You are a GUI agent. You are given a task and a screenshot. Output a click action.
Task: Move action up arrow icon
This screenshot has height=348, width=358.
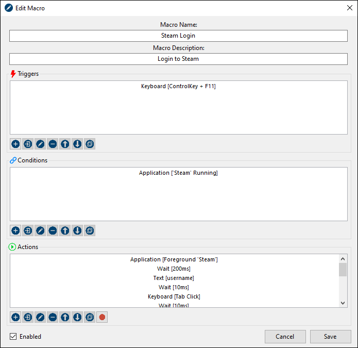pyautogui.click(x=65, y=317)
